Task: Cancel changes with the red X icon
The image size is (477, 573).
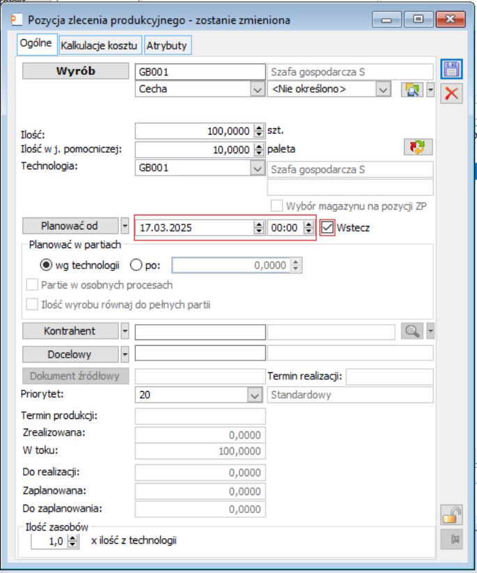Action: [x=451, y=93]
